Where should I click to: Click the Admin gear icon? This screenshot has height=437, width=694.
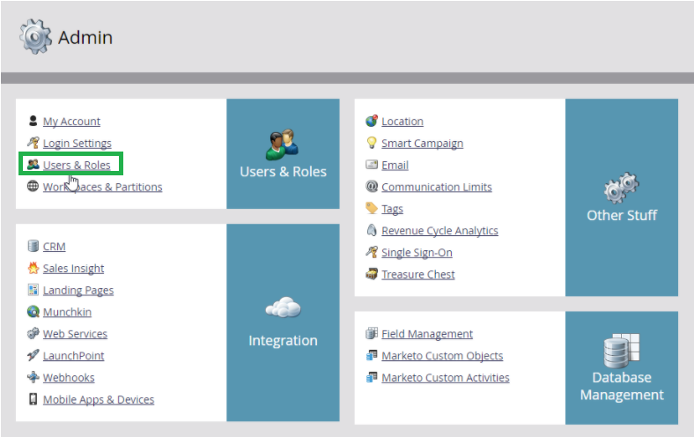pos(35,37)
